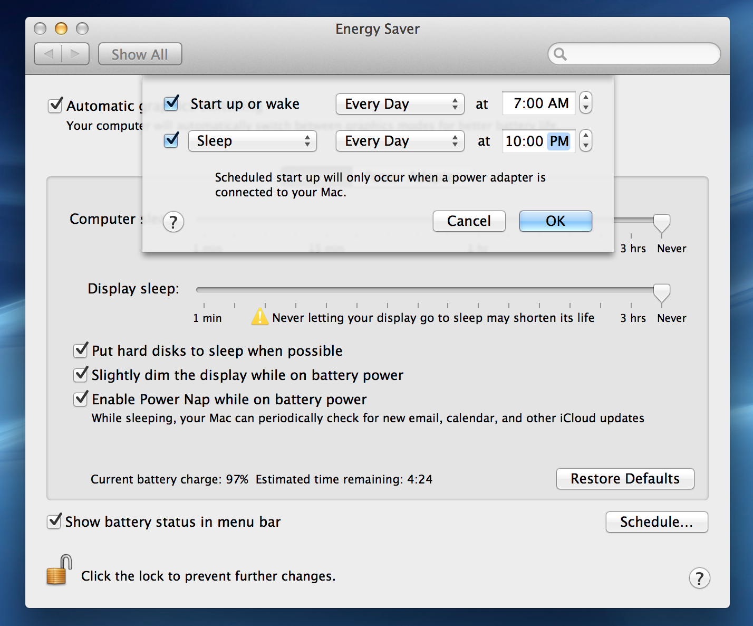
Task: Click the '3 hrs' label under Computer sleep slider
Action: coord(633,249)
